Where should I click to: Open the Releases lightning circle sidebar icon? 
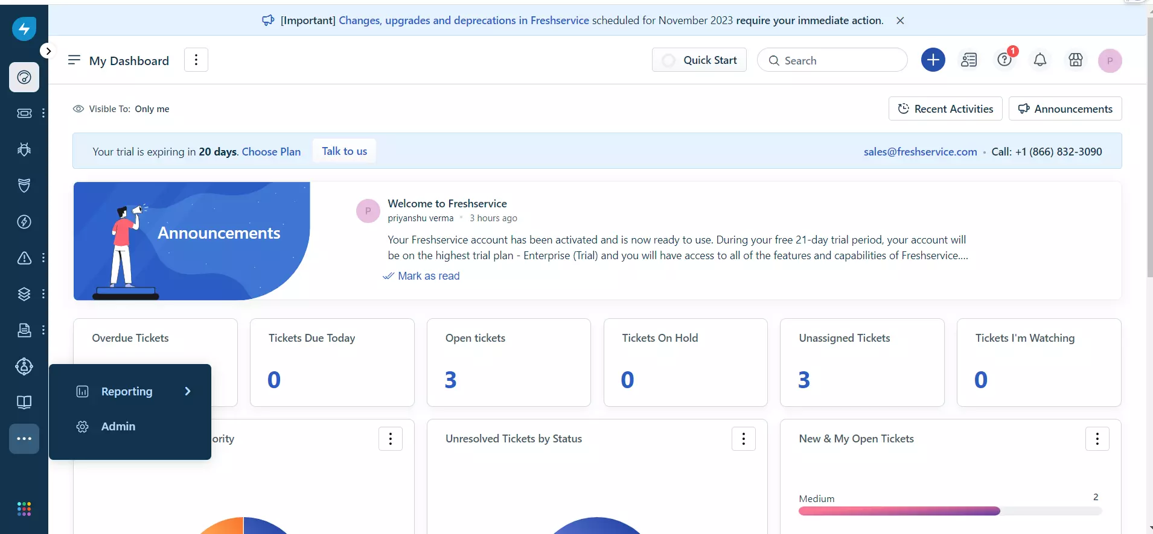(24, 222)
